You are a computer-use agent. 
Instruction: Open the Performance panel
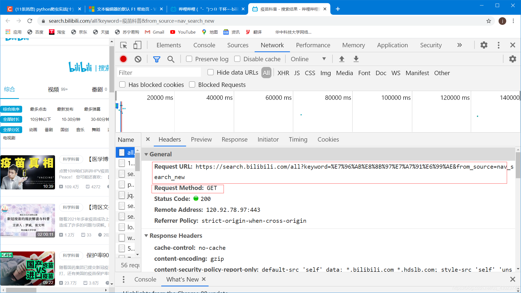pyautogui.click(x=313, y=45)
